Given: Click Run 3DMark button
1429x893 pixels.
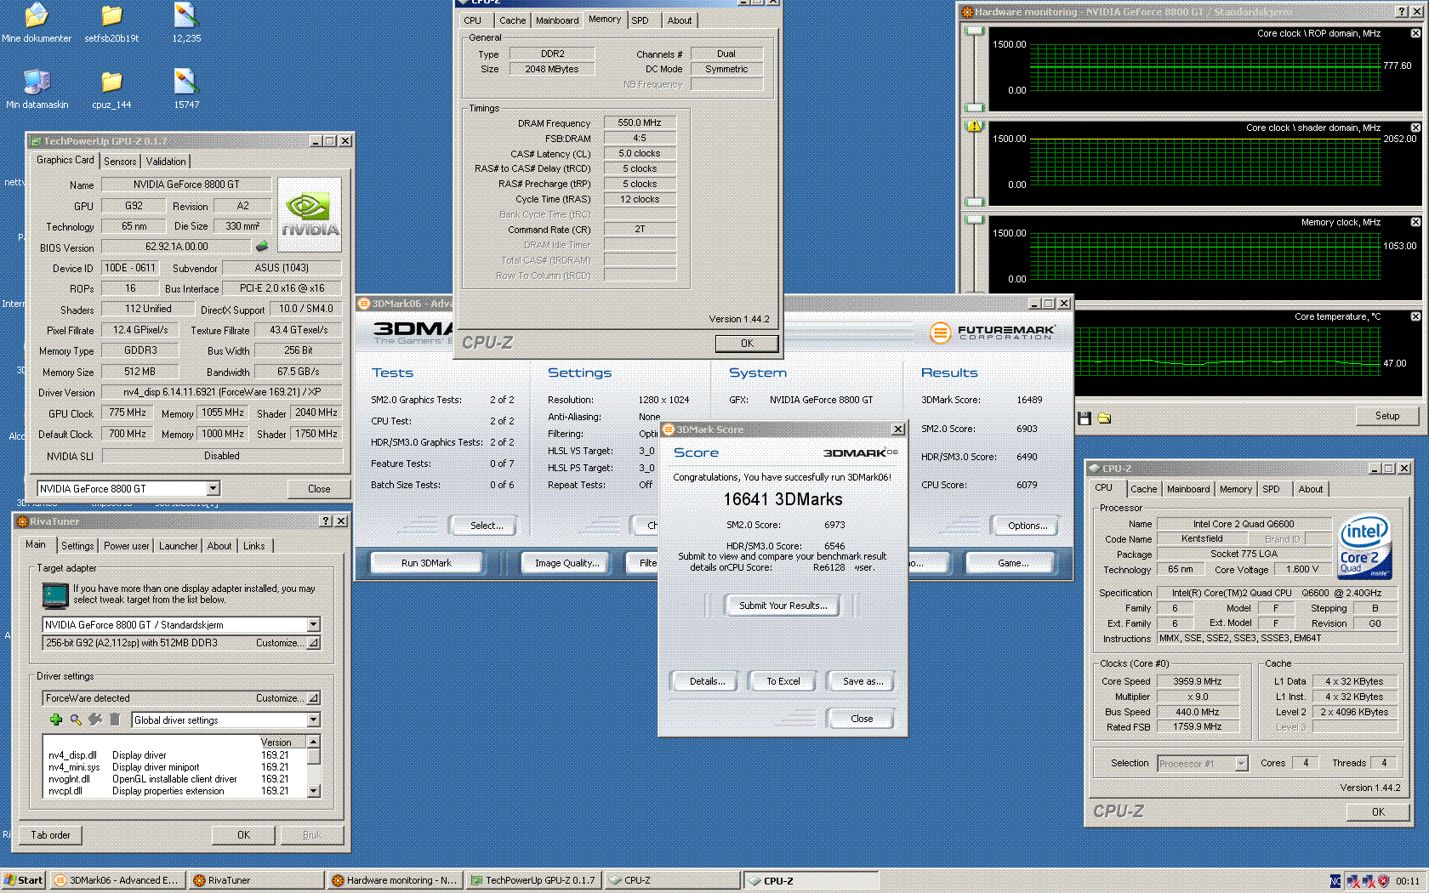Looking at the screenshot, I should point(426,563).
